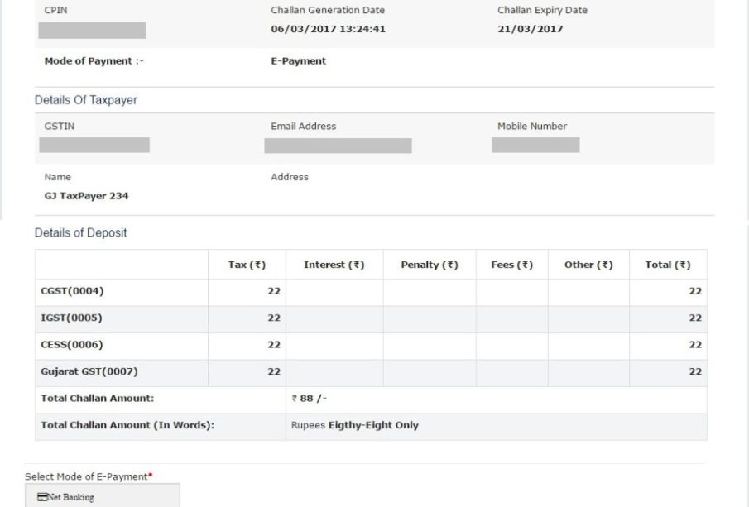Click the Rupees Eigthy-Eight Only text
Image resolution: width=749 pixels, height=507 pixels.
coord(355,425)
